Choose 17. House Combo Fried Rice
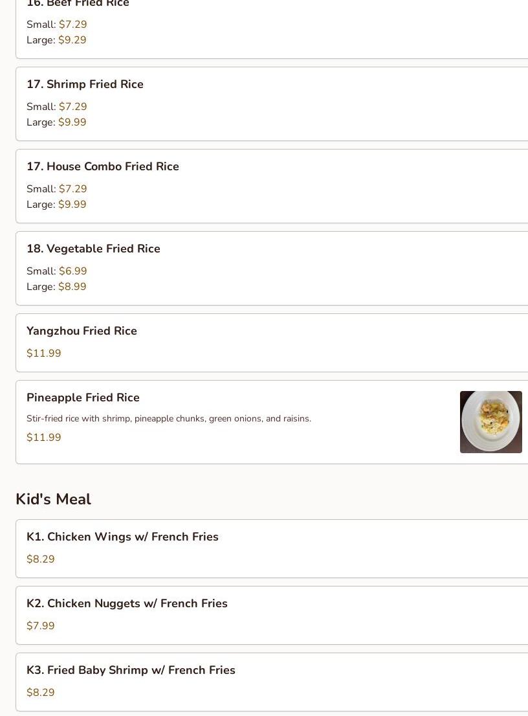The image size is (528, 716). pyautogui.click(x=272, y=186)
